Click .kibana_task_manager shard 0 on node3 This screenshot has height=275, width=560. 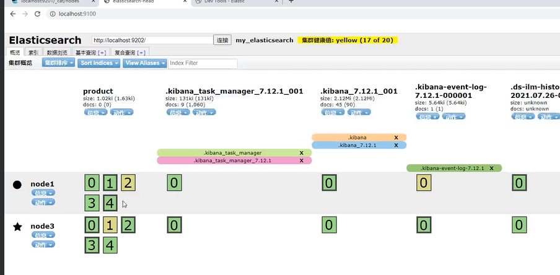point(174,225)
